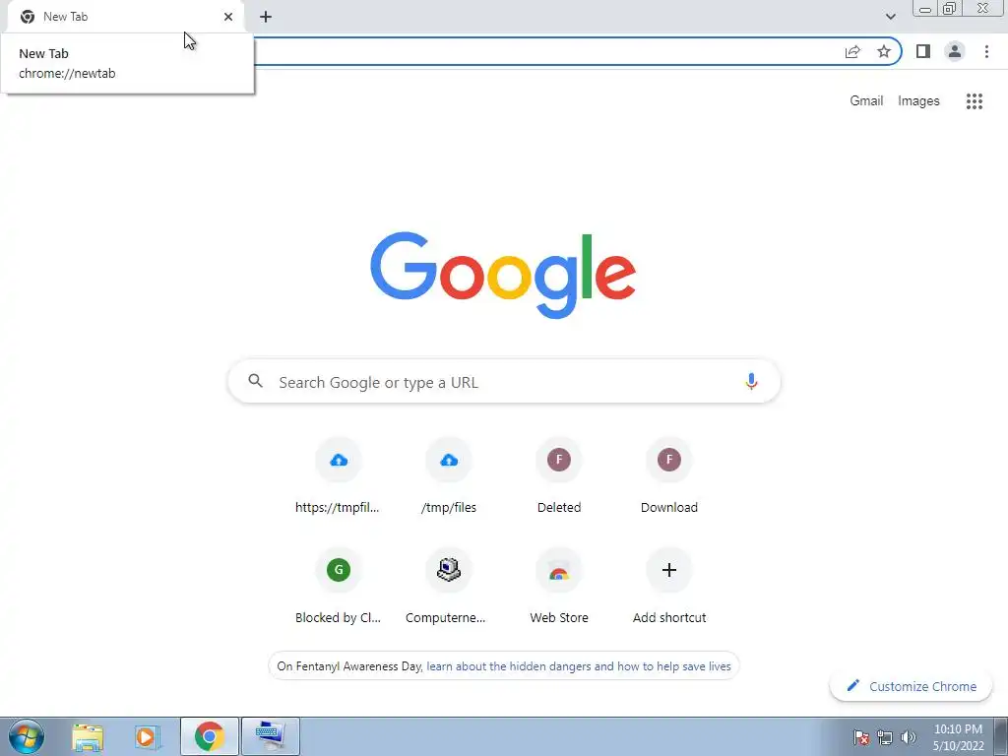This screenshot has width=1008, height=756.
Task: Open the profile avatar icon
Action: pos(955,51)
